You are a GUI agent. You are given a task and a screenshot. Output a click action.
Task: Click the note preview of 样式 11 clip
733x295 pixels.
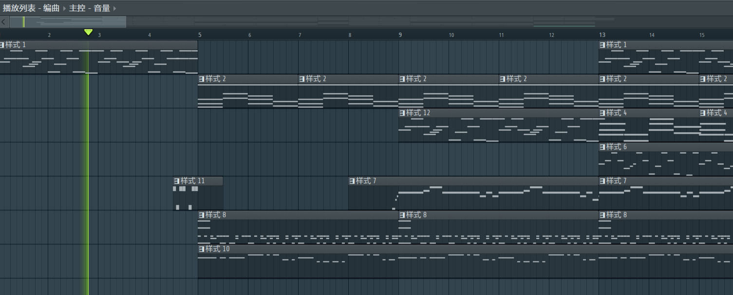pos(198,198)
